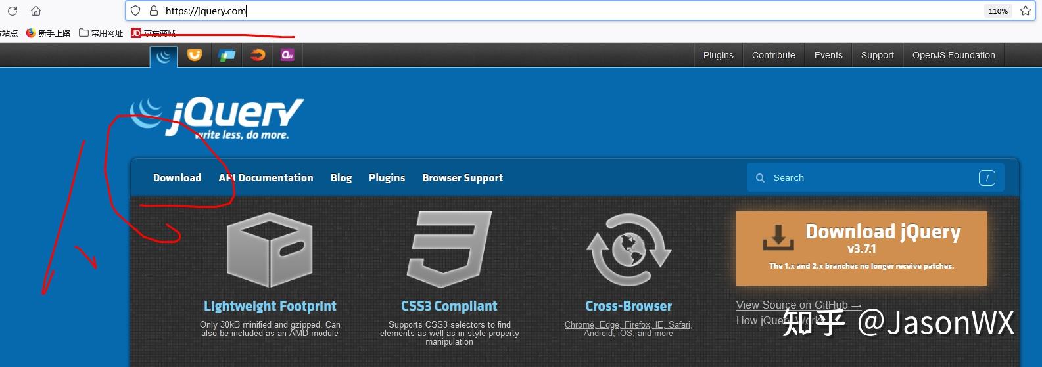Image resolution: width=1042 pixels, height=367 pixels.
Task: Open the 常用网址 bookmarks folder
Action: tap(101, 33)
